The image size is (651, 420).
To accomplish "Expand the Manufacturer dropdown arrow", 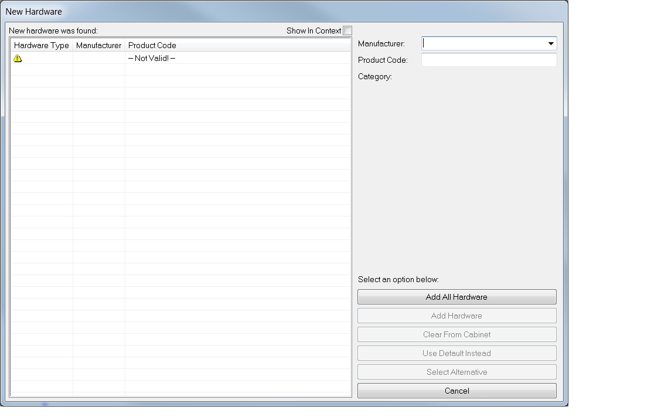I will pyautogui.click(x=550, y=43).
